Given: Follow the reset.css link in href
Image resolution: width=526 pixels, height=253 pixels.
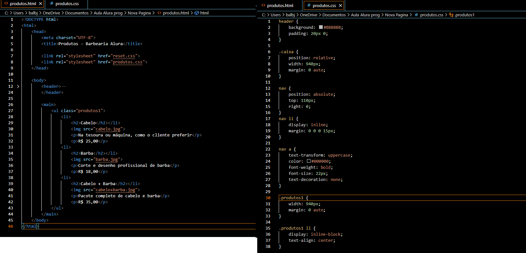Looking at the screenshot, I should tap(124, 56).
